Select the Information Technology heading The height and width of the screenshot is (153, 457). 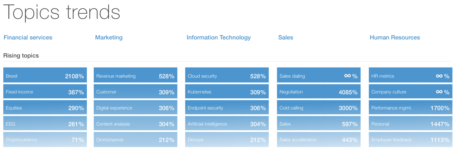click(219, 38)
